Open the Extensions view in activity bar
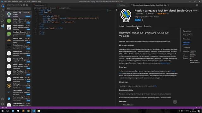202x113 pixels. point(3,26)
